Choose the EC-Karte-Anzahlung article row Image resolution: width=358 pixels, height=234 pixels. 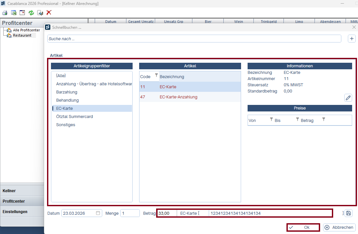coord(178,97)
